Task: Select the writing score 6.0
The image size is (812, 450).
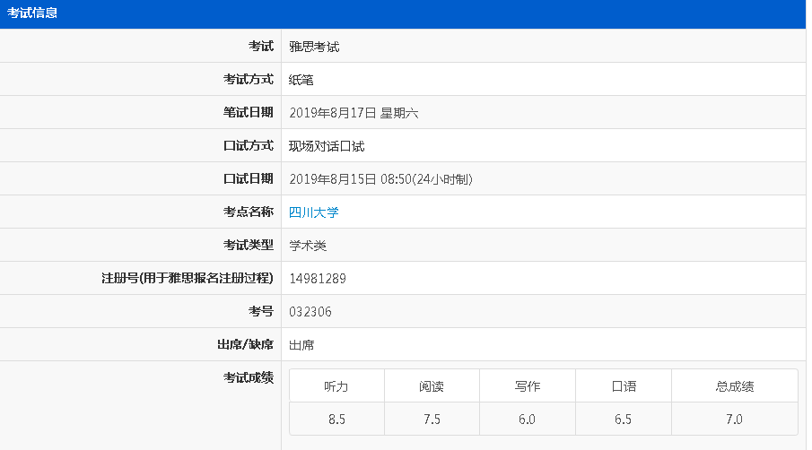Action: [528, 419]
